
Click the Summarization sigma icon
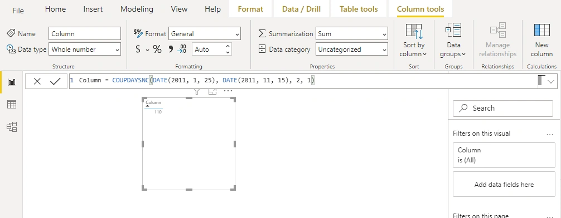[262, 33]
